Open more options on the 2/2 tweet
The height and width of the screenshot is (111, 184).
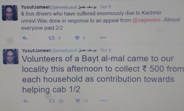click(x=103, y=38)
